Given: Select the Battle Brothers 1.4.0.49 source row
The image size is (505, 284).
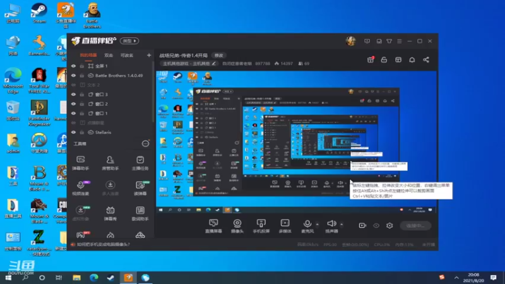Looking at the screenshot, I should (x=110, y=76).
